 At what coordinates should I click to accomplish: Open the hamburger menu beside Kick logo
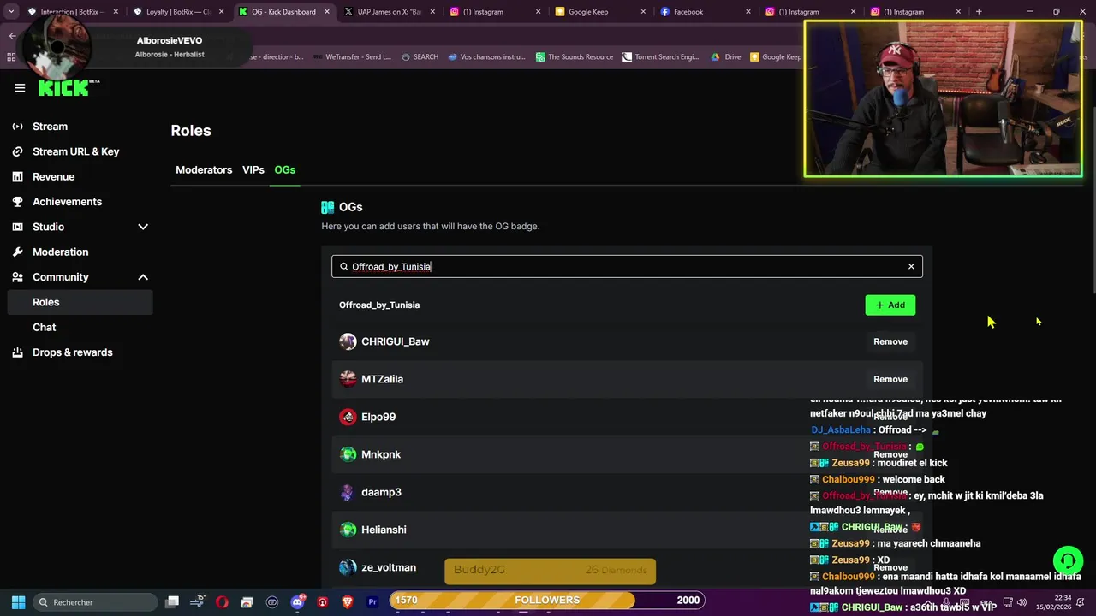tap(20, 87)
